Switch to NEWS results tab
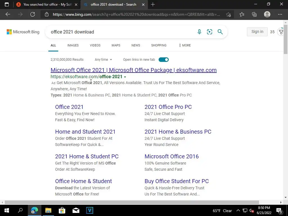Screen dimensions: 288x216 click(x=136, y=45)
